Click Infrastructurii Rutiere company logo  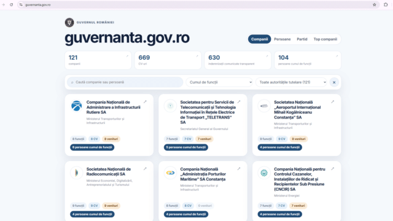[x=76, y=106]
